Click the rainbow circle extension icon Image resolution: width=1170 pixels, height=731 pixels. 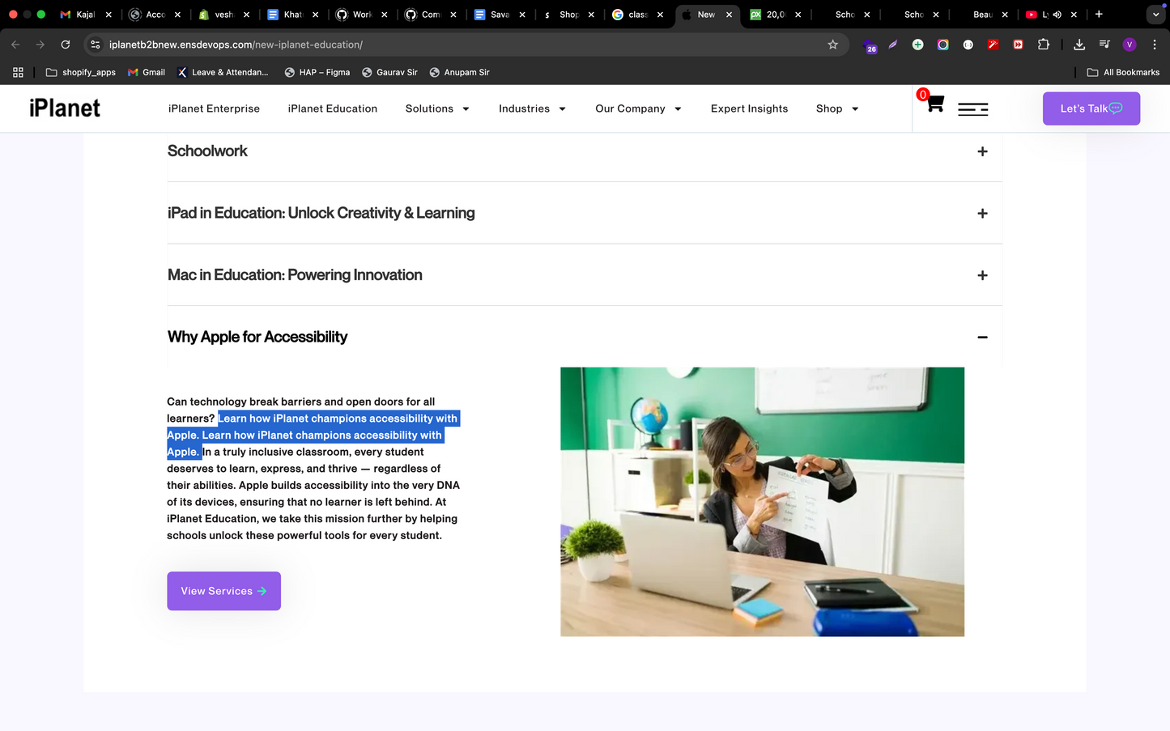tap(942, 45)
